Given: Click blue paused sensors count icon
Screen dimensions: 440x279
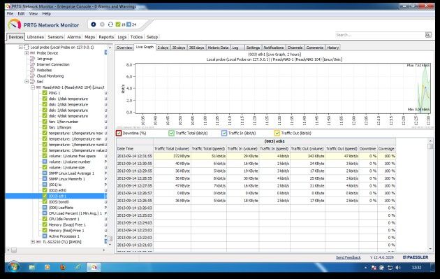Looking at the screenshot, I should tap(129, 24).
